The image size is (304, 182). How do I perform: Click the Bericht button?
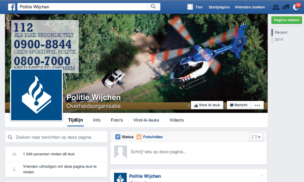pos(239,105)
